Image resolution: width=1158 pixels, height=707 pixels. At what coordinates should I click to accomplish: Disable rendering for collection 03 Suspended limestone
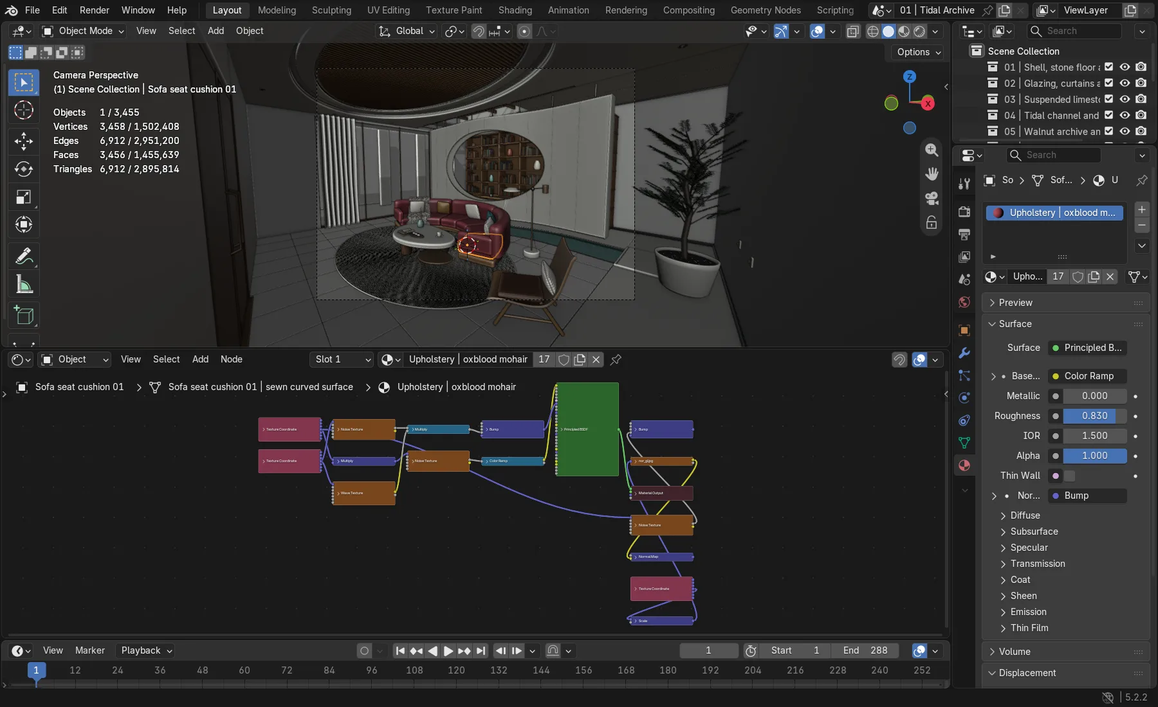click(1141, 99)
